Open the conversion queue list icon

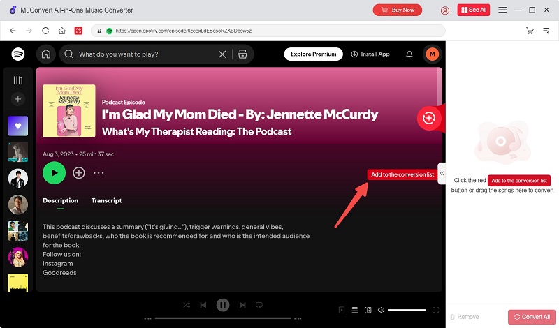(x=546, y=31)
